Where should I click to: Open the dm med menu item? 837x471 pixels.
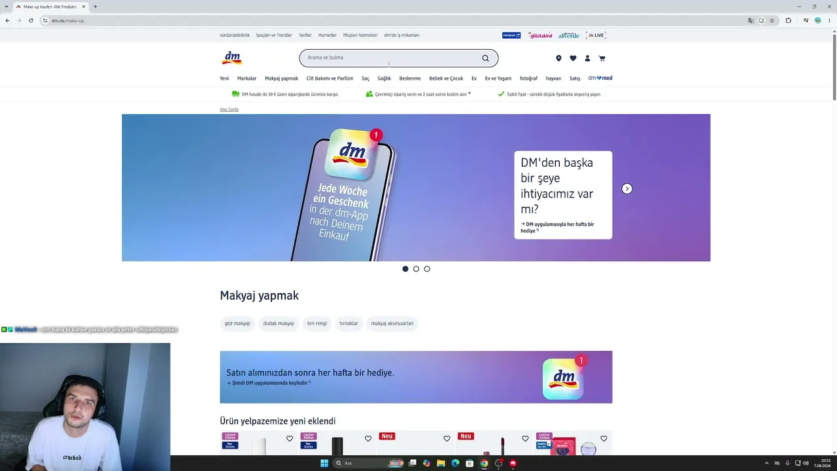click(600, 78)
